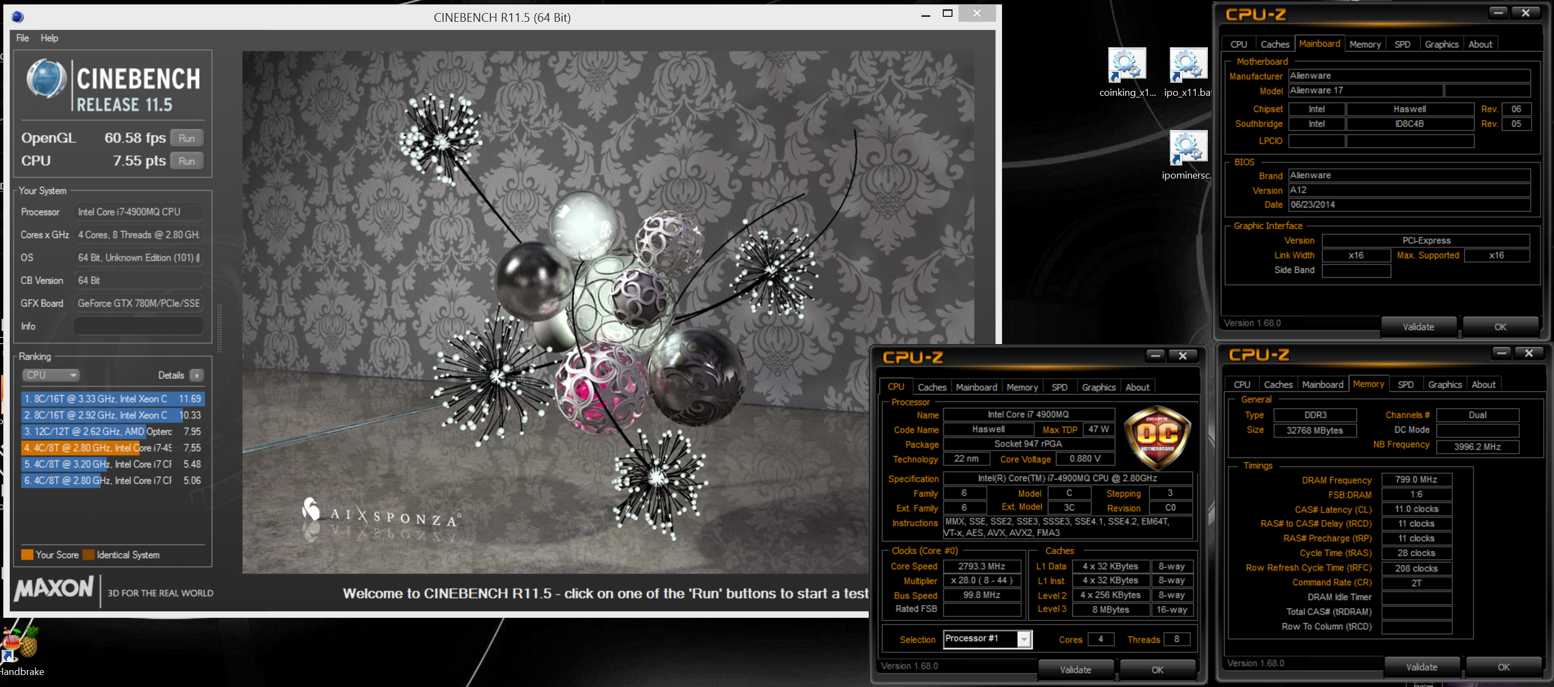Click the GFX Board field GeForce GTX 780M
Screen dimensions: 1554x687
point(139,303)
